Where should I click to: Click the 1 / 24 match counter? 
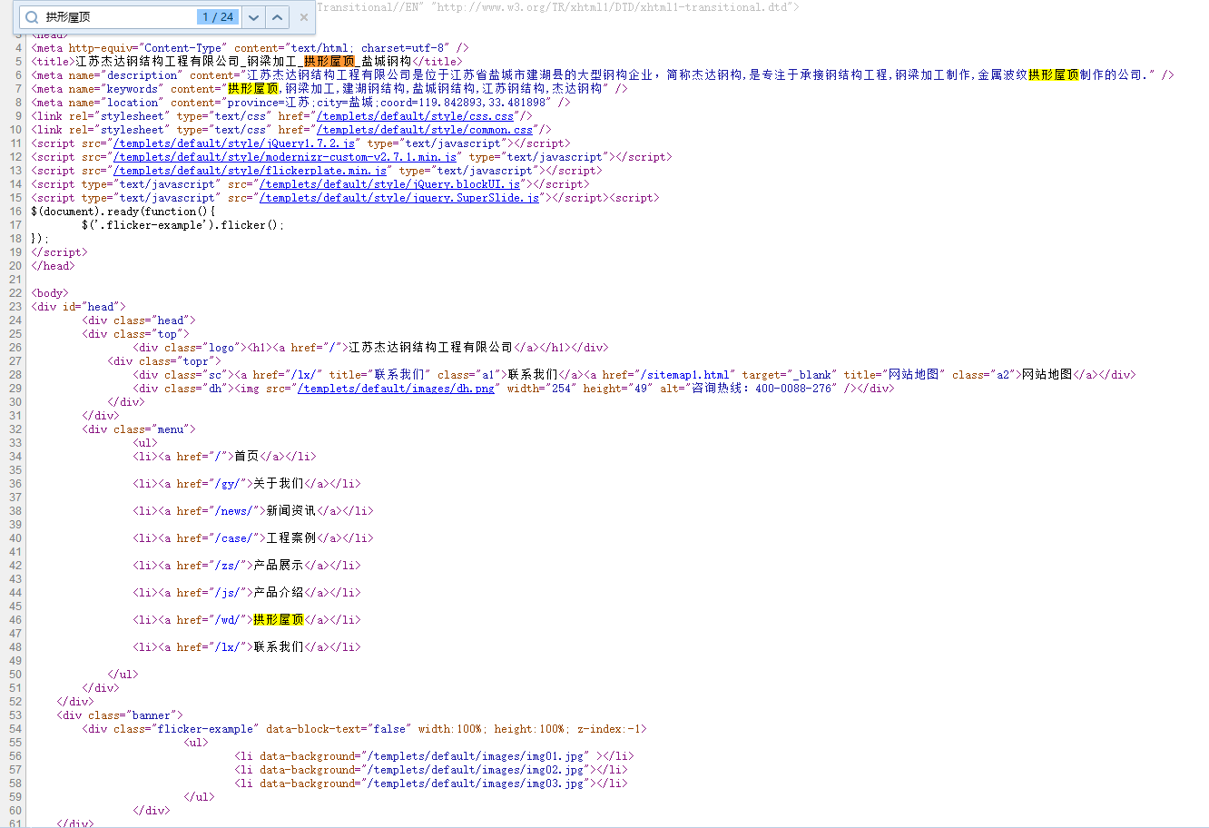(x=218, y=17)
